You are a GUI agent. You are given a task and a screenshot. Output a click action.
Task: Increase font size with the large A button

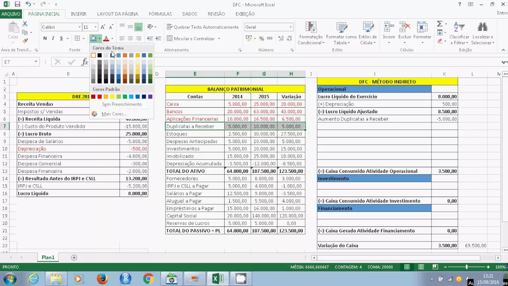coord(103,27)
